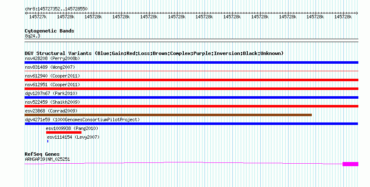
Task: Click the dgv1207n67 (Park2010) label
Action: [x=51, y=93]
